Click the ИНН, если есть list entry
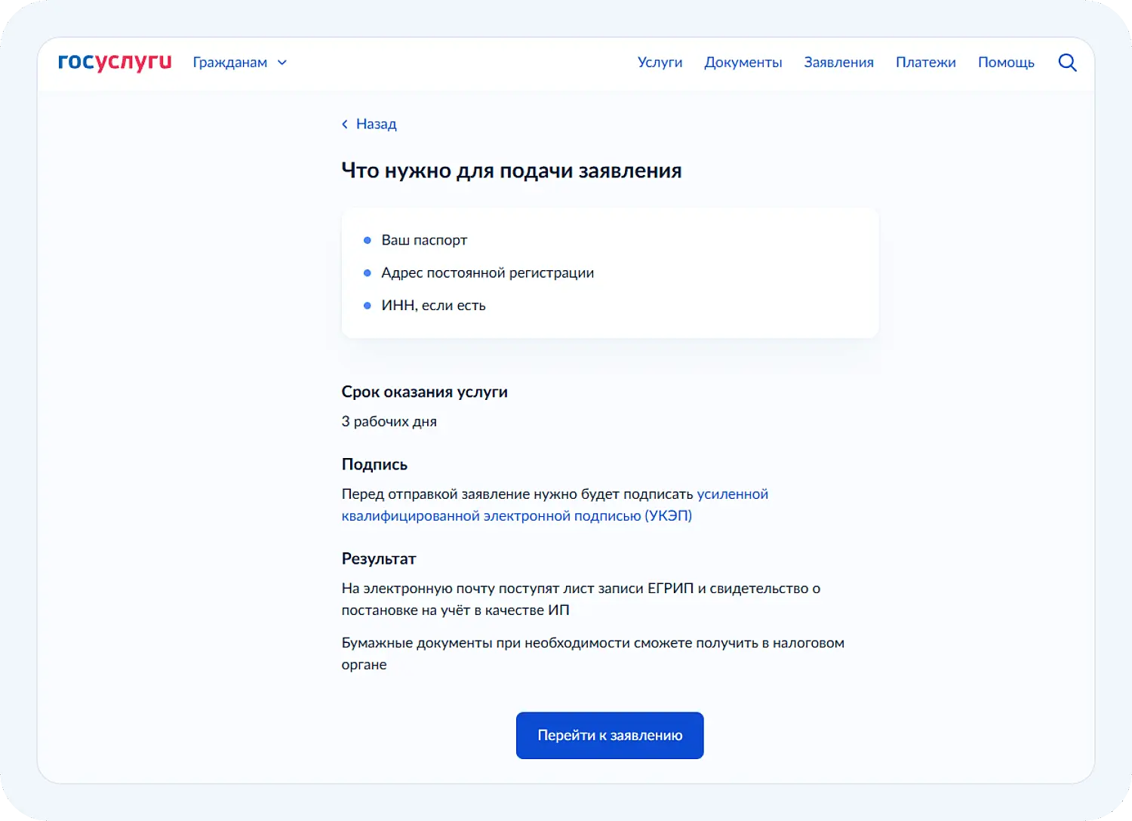This screenshot has width=1132, height=821. 433,305
